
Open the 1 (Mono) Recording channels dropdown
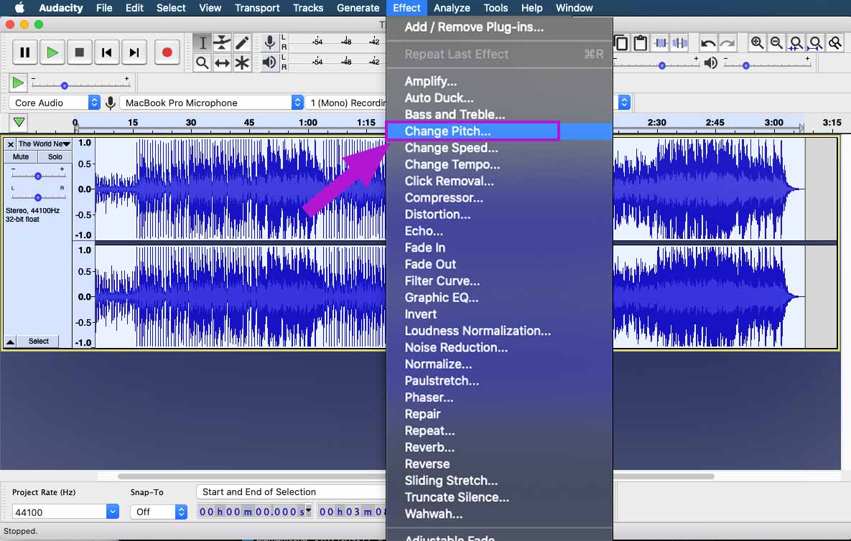(x=345, y=103)
